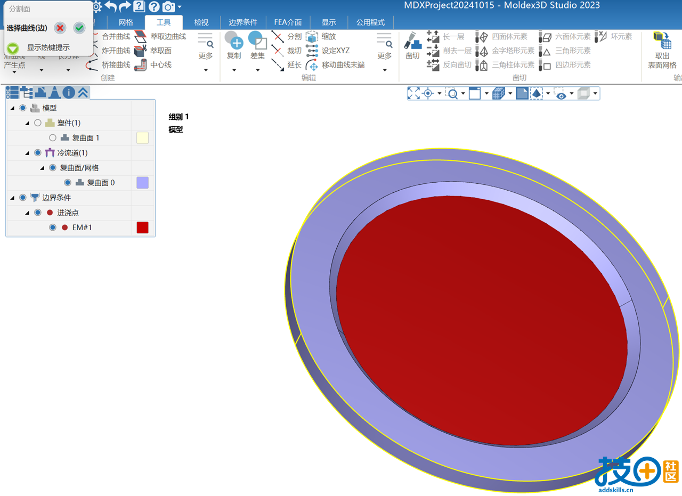Toggle visibility radio for 复曲面 1
This screenshot has width=682, height=496.
click(52, 138)
